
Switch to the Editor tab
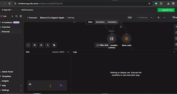click(x=90, y=22)
